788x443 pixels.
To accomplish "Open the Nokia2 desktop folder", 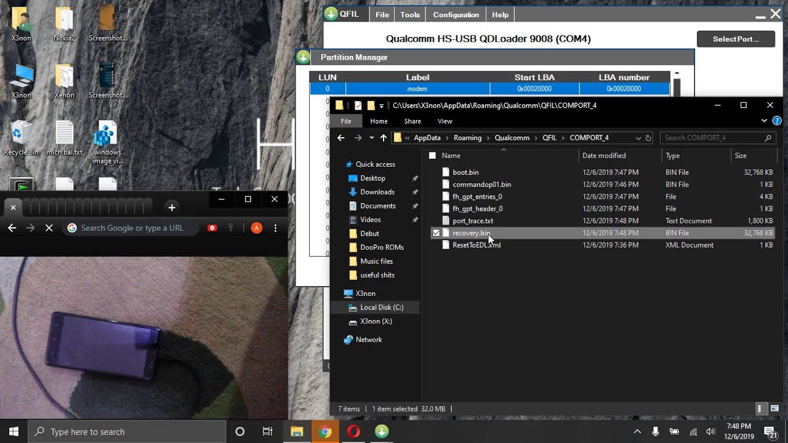I will (x=64, y=25).
